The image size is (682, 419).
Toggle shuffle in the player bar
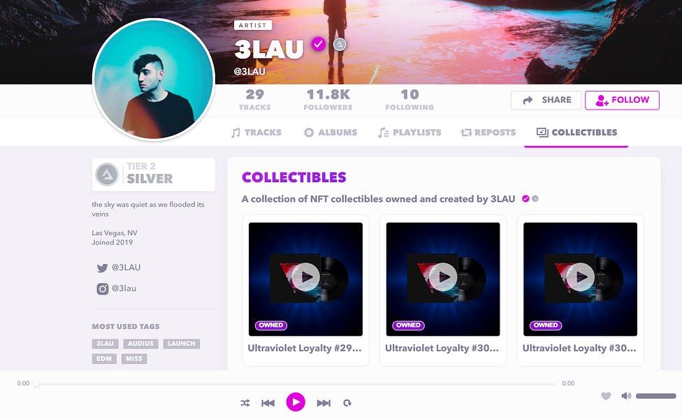(x=245, y=403)
